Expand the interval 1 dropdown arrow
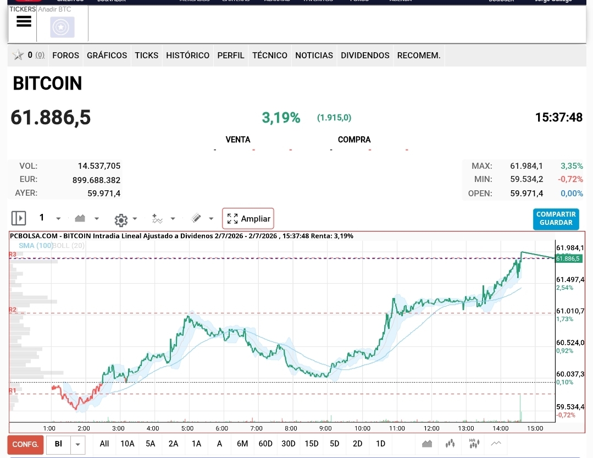 click(58, 219)
